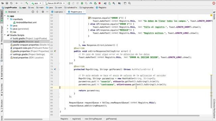Click the editor vertical scrollbar thumb

click(211, 92)
